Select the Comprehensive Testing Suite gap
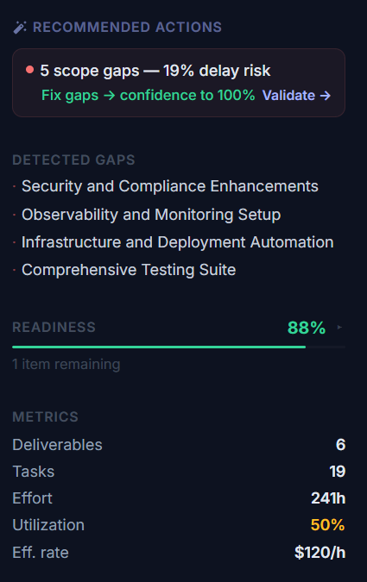Viewport: 367px width, 582px height. click(x=129, y=270)
